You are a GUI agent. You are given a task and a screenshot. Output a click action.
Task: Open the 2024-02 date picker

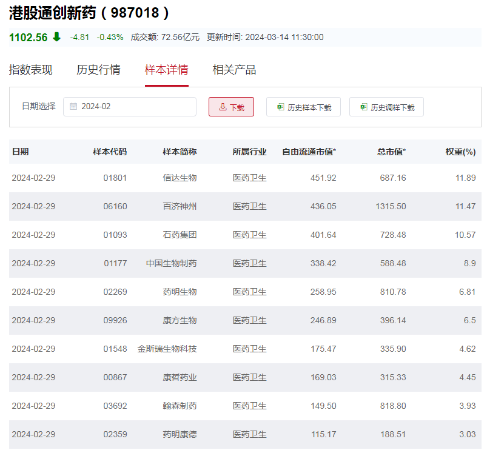(x=130, y=106)
